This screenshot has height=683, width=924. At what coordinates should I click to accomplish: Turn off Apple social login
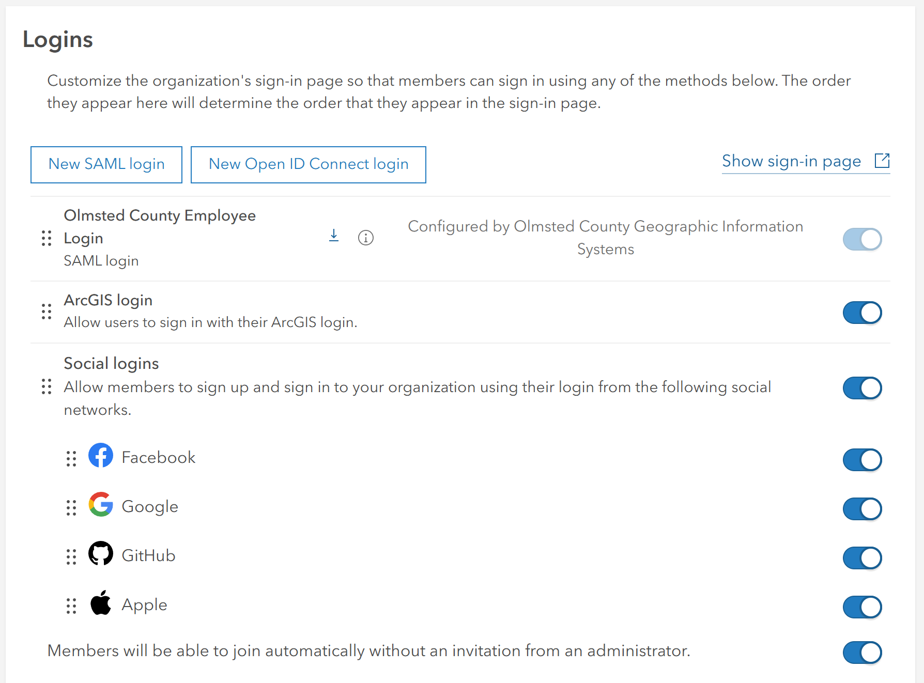[862, 607]
